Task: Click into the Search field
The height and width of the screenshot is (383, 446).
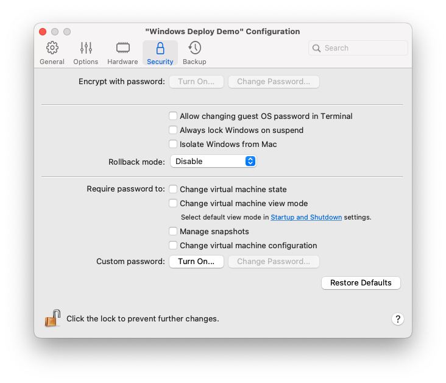Action: [x=364, y=48]
